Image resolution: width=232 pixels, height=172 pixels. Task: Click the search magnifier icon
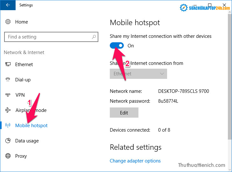pyautogui.click(x=94, y=37)
